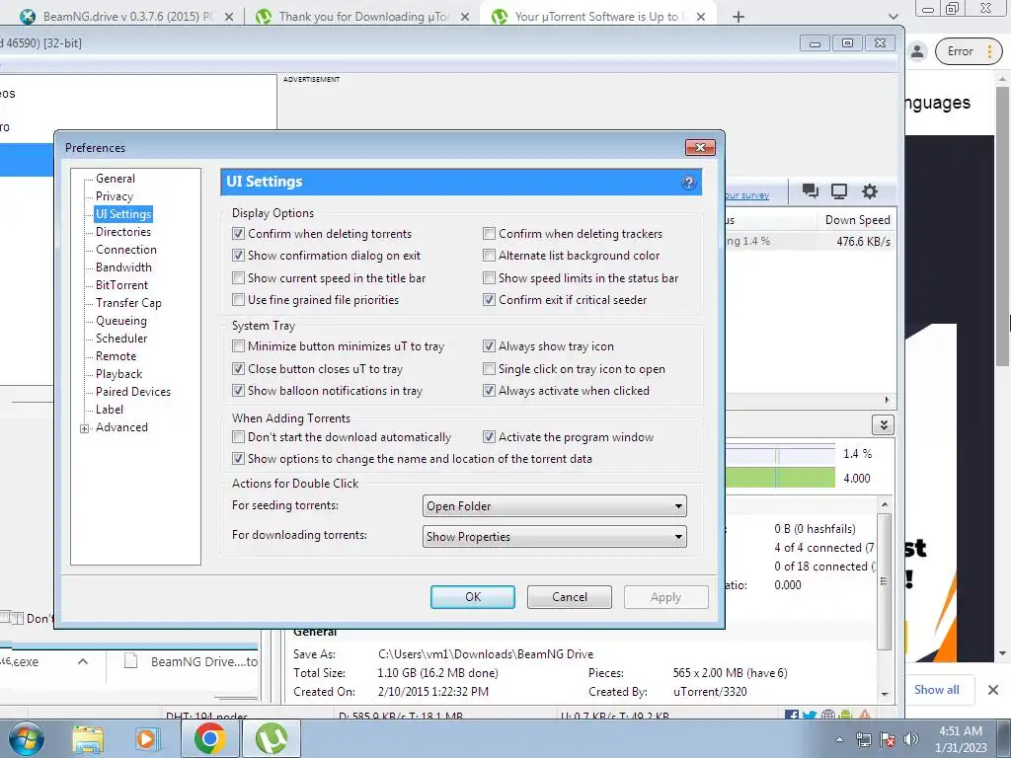Screen dimensions: 1011x758
Task: Click the globe icon in uTorrent status bar
Action: click(828, 715)
